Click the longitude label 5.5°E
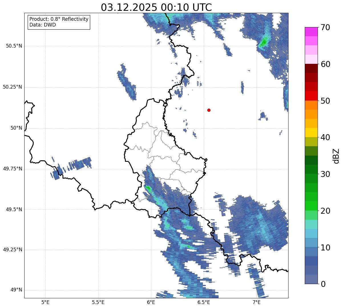Image resolution: width=343 pixels, height=308 pixels. coord(98,302)
